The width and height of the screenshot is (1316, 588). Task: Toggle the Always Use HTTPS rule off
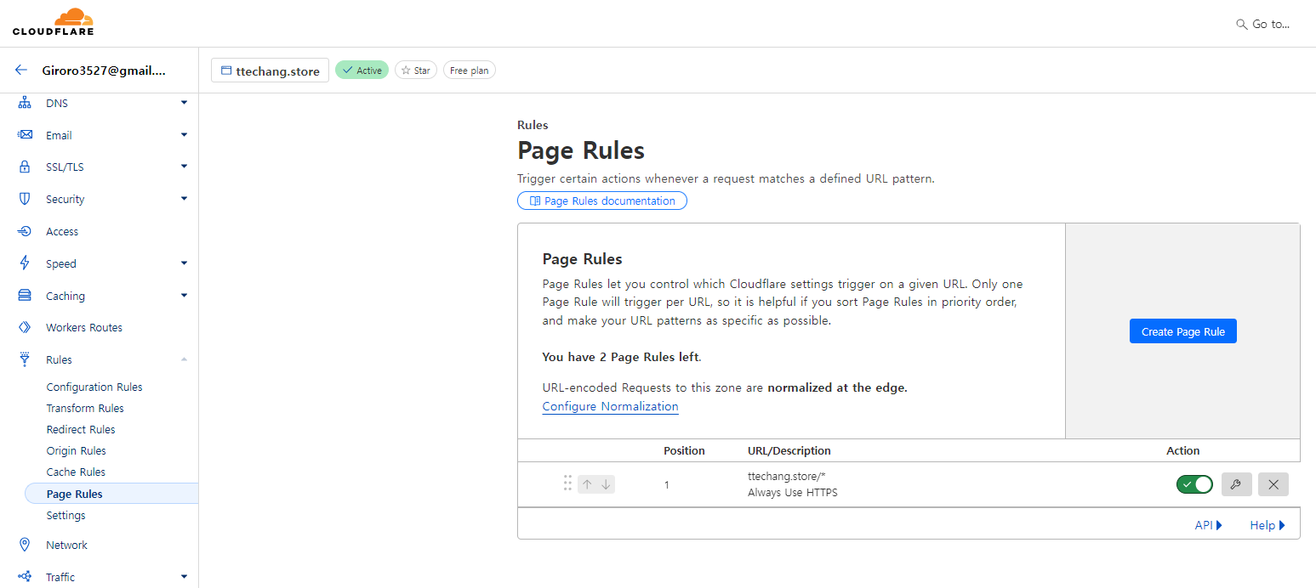(x=1194, y=484)
